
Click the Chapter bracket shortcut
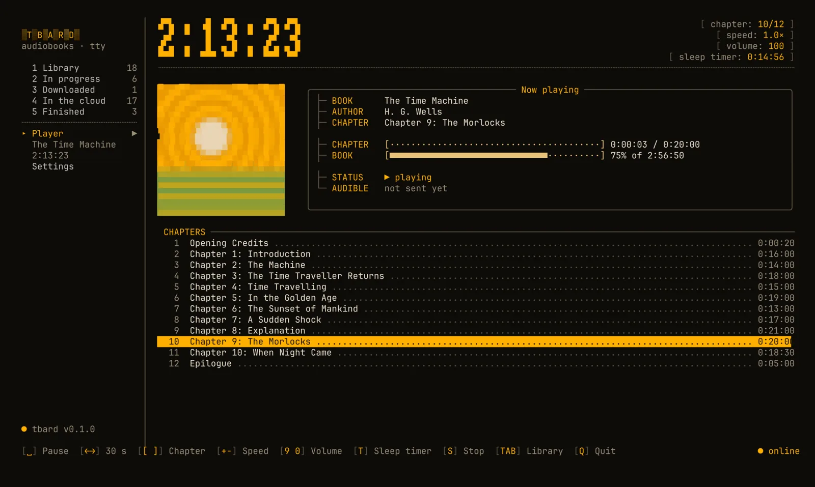point(172,451)
